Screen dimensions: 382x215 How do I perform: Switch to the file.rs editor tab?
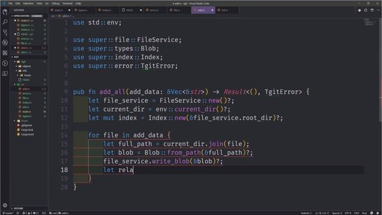pyautogui.click(x=179, y=10)
